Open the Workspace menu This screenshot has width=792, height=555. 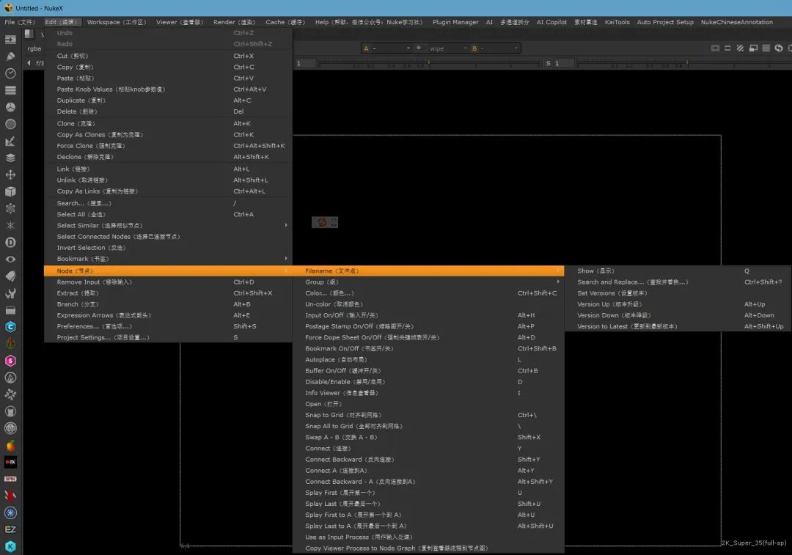point(117,22)
